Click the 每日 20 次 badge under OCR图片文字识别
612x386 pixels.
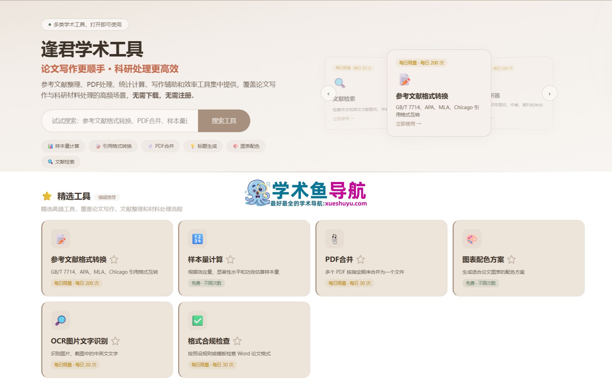[x=75, y=365]
